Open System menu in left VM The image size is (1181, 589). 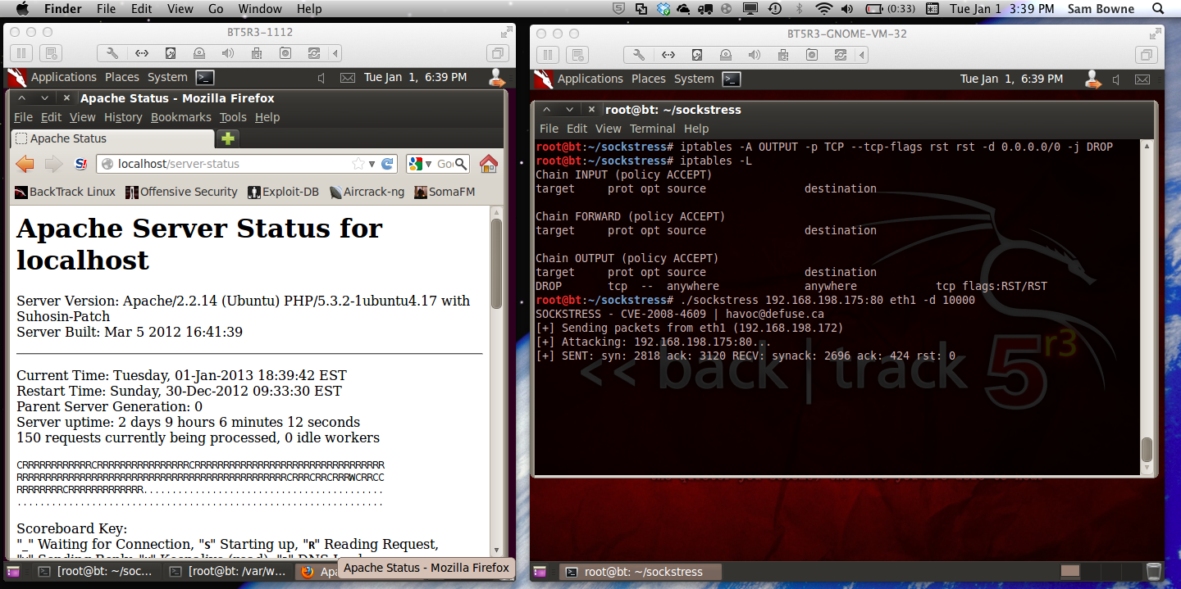tap(167, 77)
